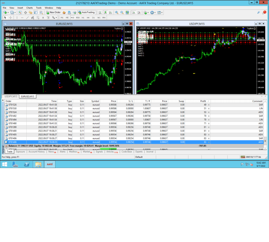Image resolution: width=269 pixels, height=242 pixels.
Task: Toggle chart Auto Scroll
Action: pos(134,12)
